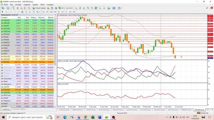Image resolution: width=214 pixels, height=120 pixels.
Task: Toggle the Market Watch window icon
Action: [x=14, y=8]
